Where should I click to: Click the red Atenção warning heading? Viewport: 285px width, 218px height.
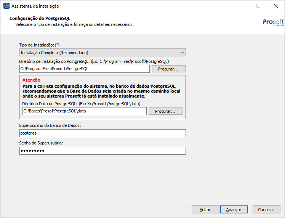click(31, 80)
